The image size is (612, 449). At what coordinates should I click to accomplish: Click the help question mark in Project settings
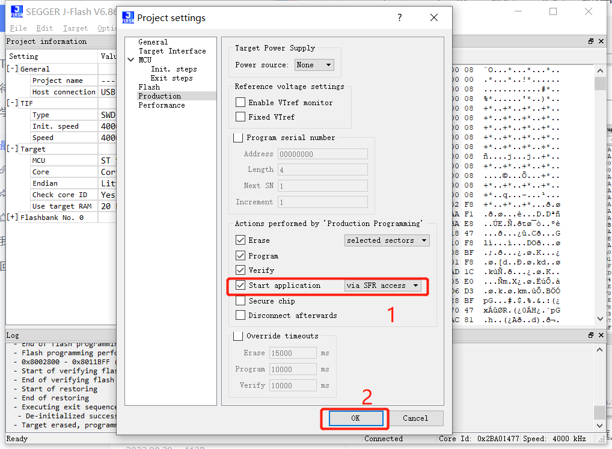[x=400, y=17]
